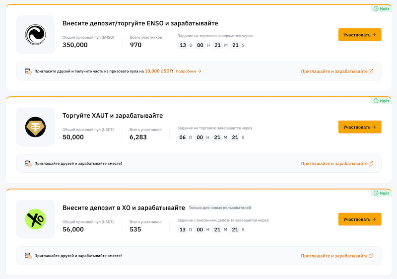The height and width of the screenshot is (279, 397).
Task: Click external link icon in XAUT invite row
Action: 371,163
